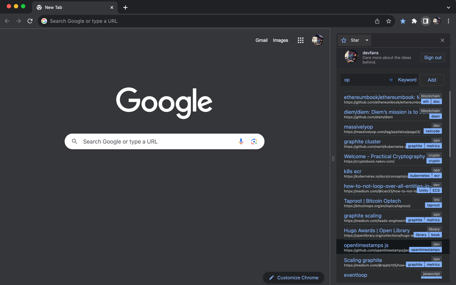Open the Google account avatar on the page
The height and width of the screenshot is (285, 456).
pyautogui.click(x=317, y=40)
